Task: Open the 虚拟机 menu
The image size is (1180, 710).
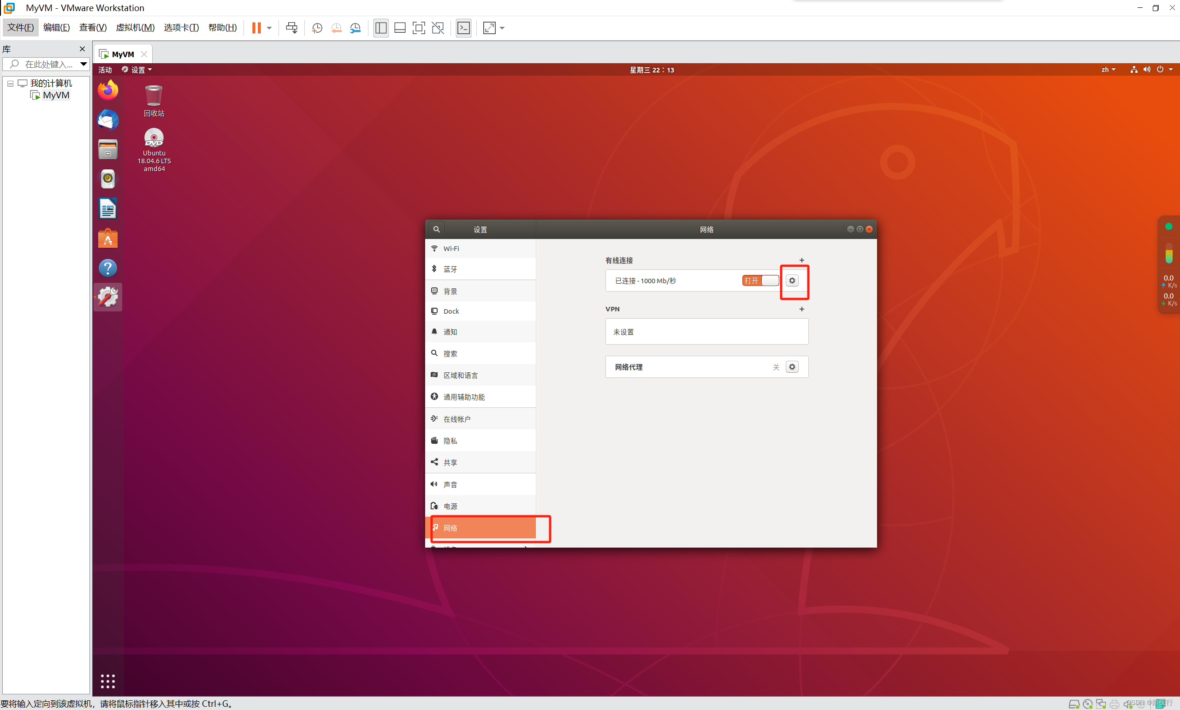Action: coord(135,27)
